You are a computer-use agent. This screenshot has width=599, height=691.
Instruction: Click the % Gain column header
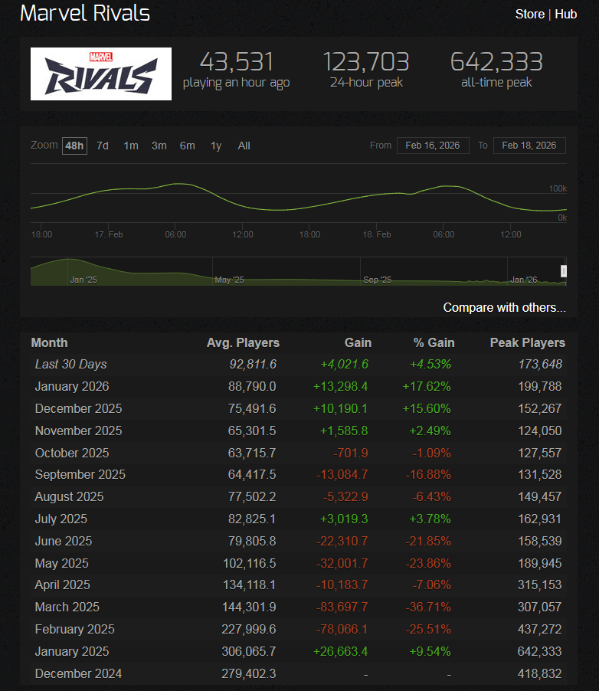pyautogui.click(x=434, y=343)
